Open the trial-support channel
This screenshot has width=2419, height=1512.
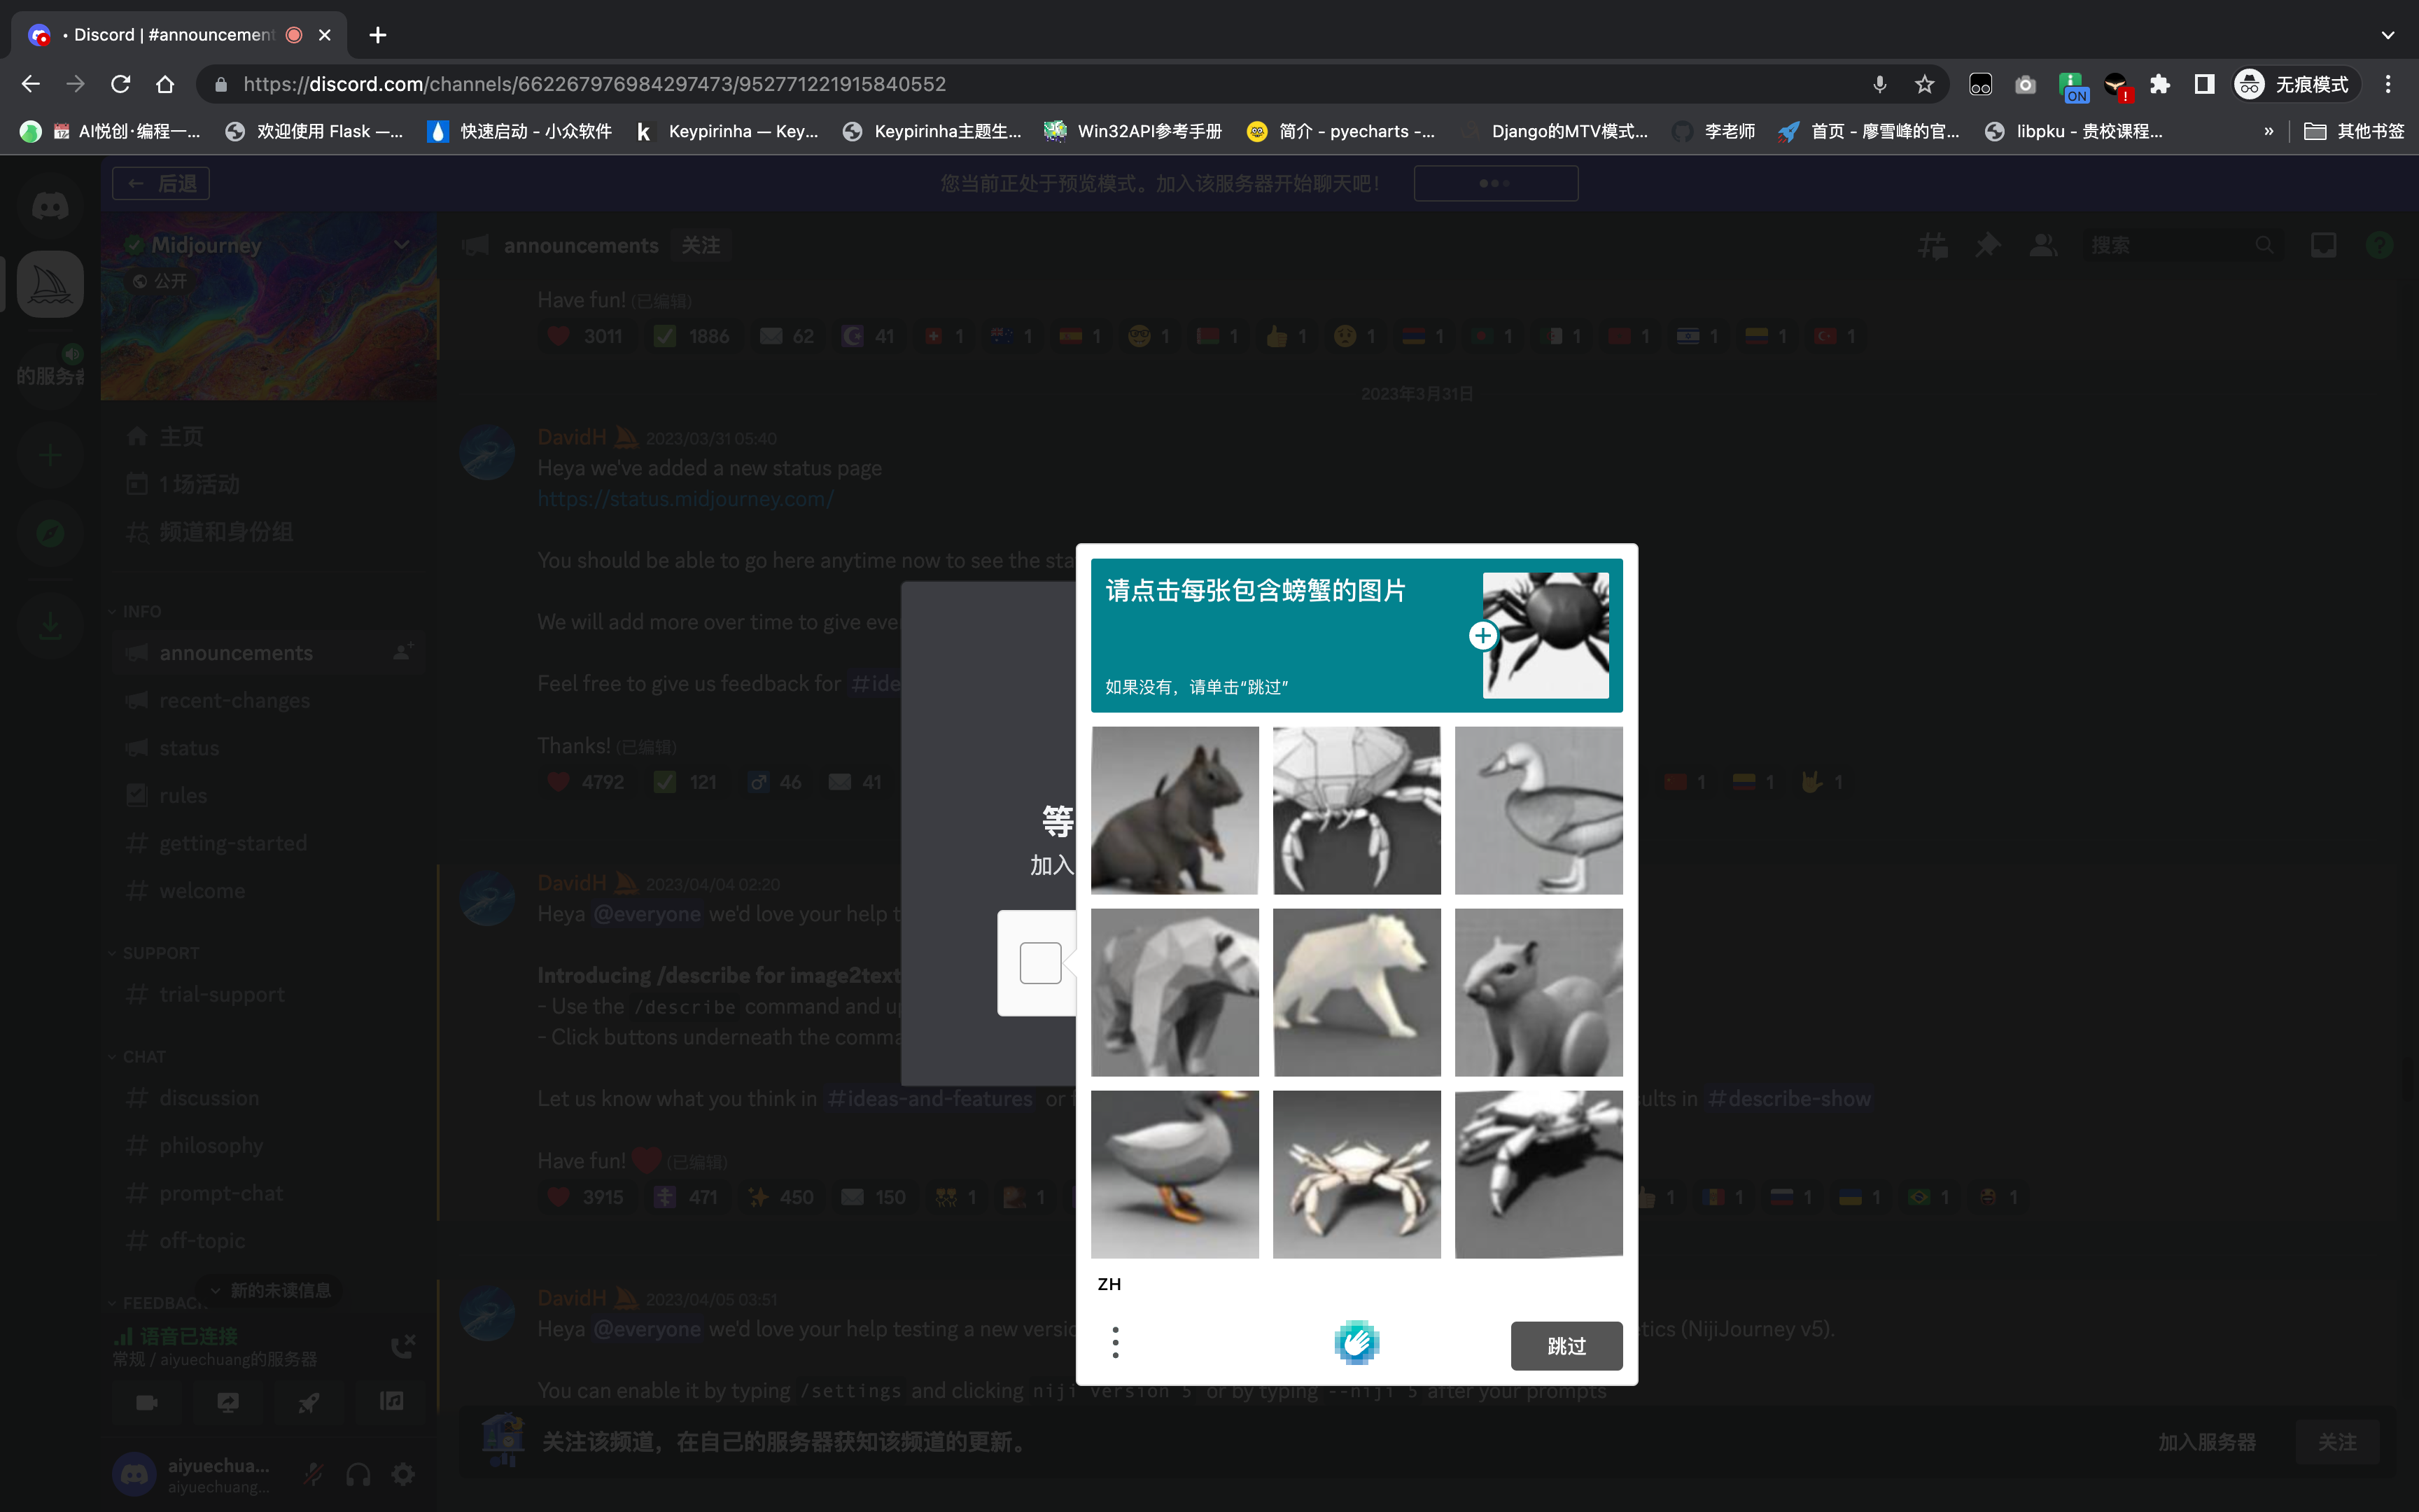(x=269, y=995)
